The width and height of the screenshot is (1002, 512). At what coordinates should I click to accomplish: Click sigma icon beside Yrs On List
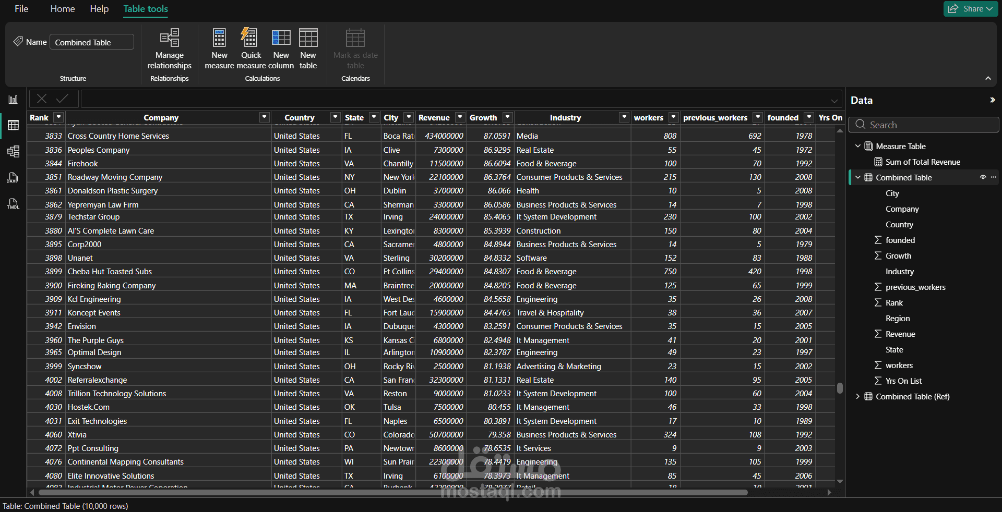tap(878, 381)
